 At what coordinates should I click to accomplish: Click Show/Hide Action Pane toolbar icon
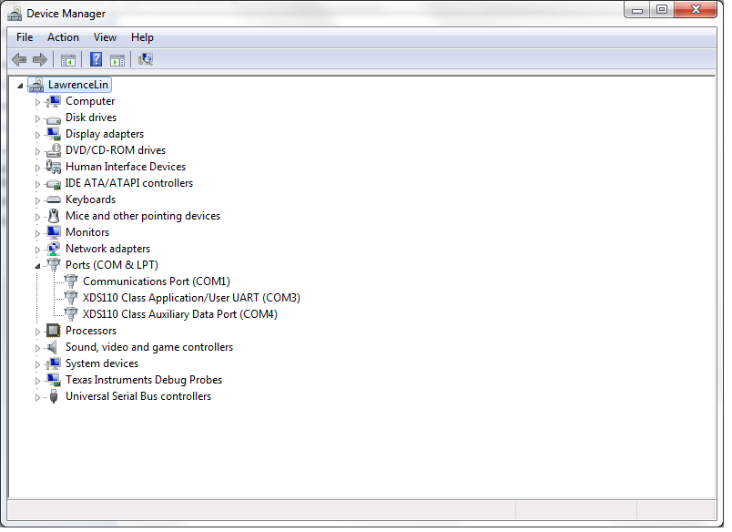[117, 60]
